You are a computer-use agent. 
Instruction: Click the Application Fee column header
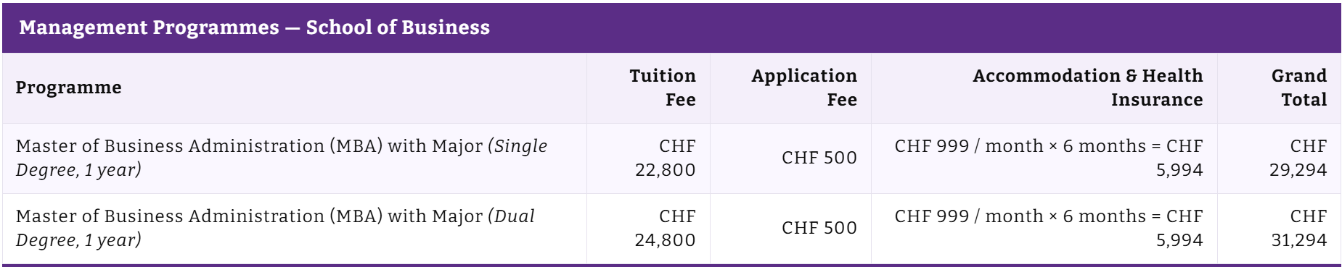[x=804, y=88]
